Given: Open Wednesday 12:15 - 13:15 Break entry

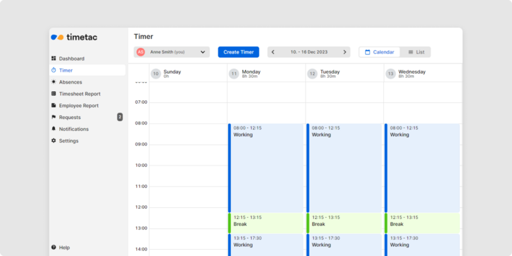Looking at the screenshot, I should coord(422,223).
